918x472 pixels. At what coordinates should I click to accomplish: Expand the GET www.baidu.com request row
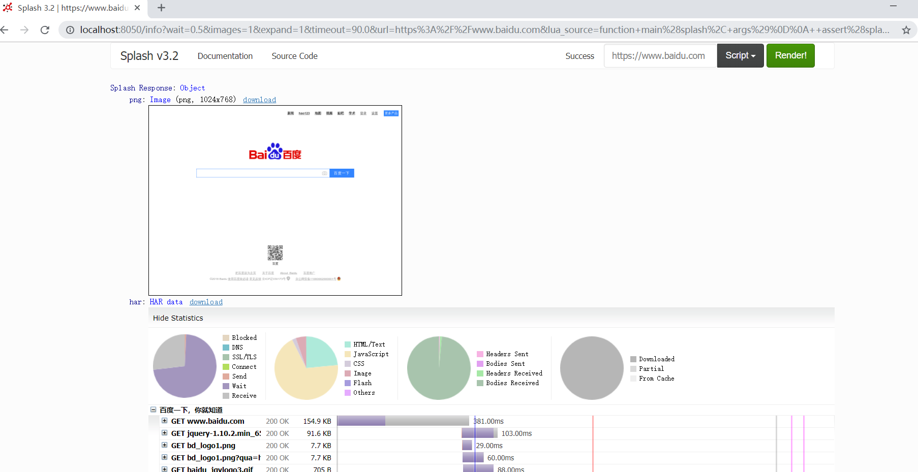point(164,421)
